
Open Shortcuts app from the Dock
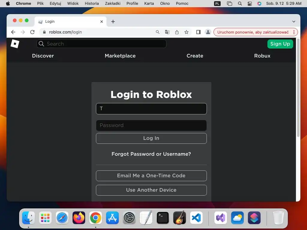pyautogui.click(x=254, y=218)
